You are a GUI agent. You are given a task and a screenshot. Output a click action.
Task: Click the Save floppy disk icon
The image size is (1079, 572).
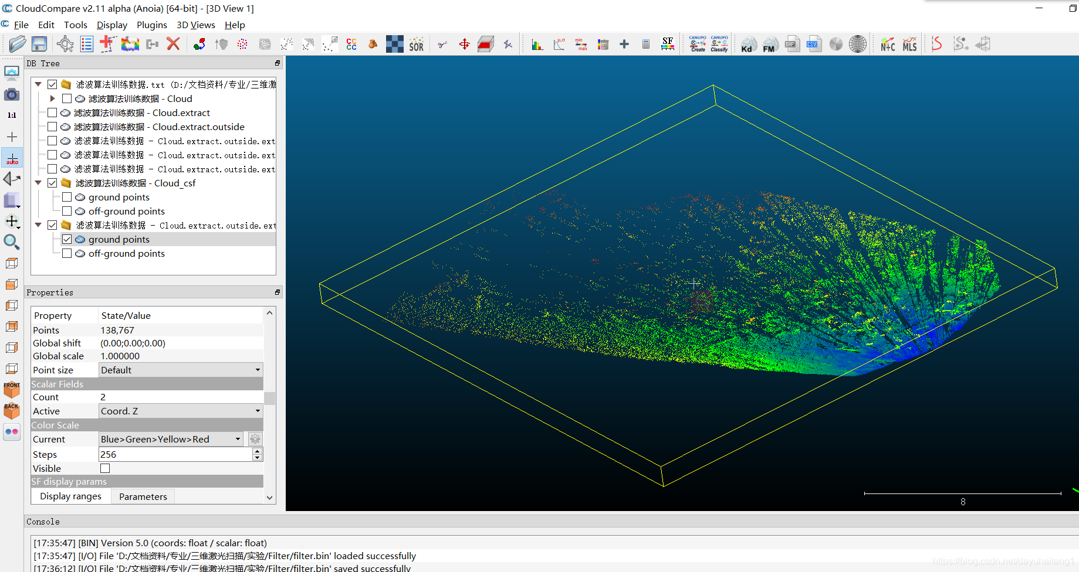tap(39, 44)
